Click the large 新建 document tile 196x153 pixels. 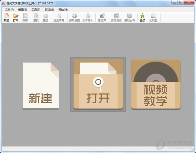coord(41,85)
